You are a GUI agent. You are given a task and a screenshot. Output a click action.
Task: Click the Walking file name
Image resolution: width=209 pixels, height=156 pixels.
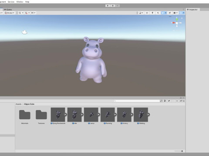142,123
